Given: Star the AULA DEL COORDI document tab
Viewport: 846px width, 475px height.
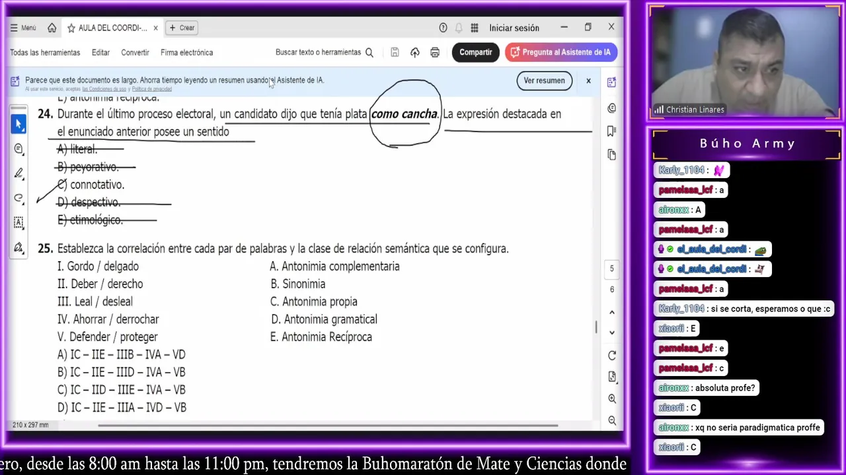Looking at the screenshot, I should (71, 28).
